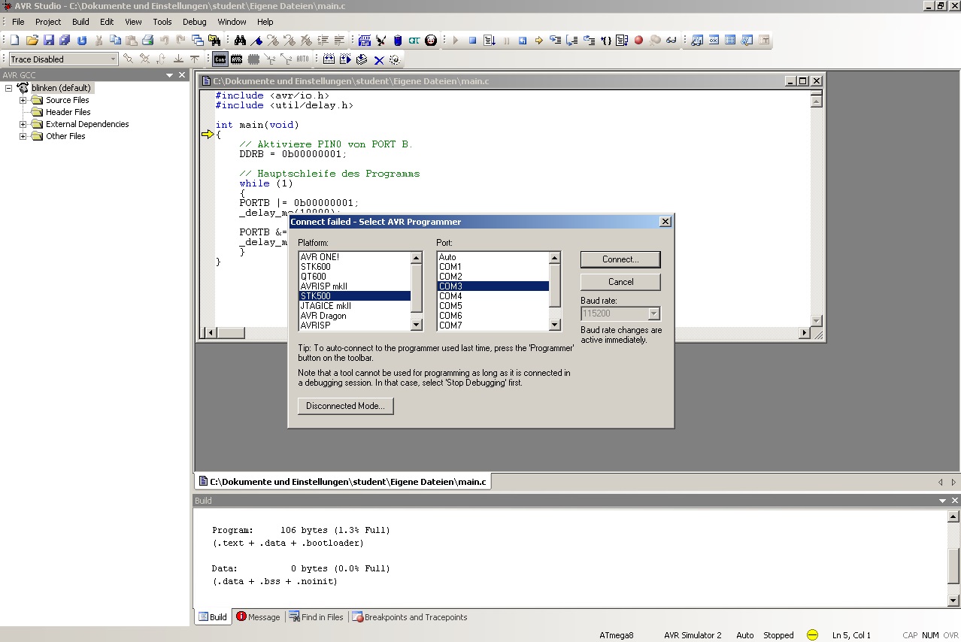This screenshot has height=642, width=961.
Task: Click the Build output scrollbar up arrow
Action: (x=953, y=516)
